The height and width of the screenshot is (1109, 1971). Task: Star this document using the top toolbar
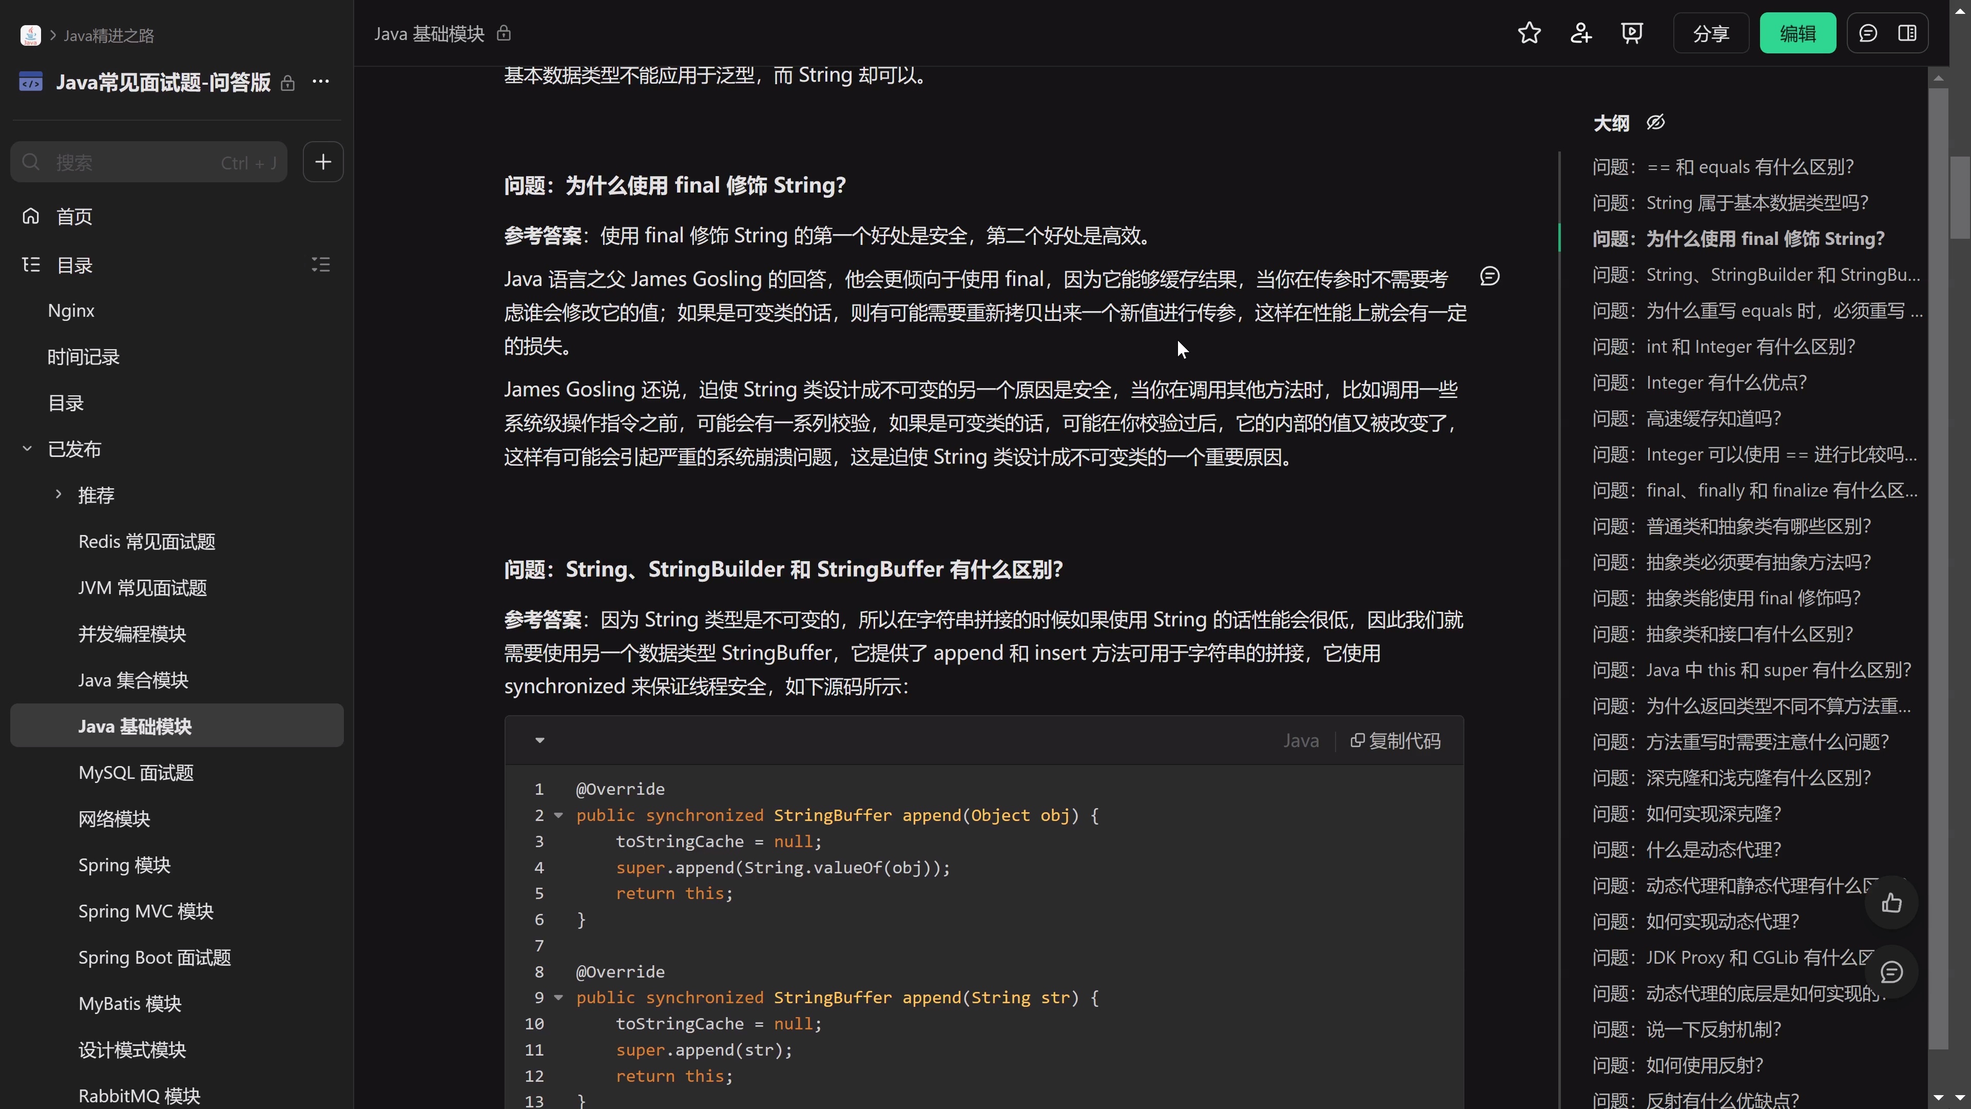(x=1529, y=33)
